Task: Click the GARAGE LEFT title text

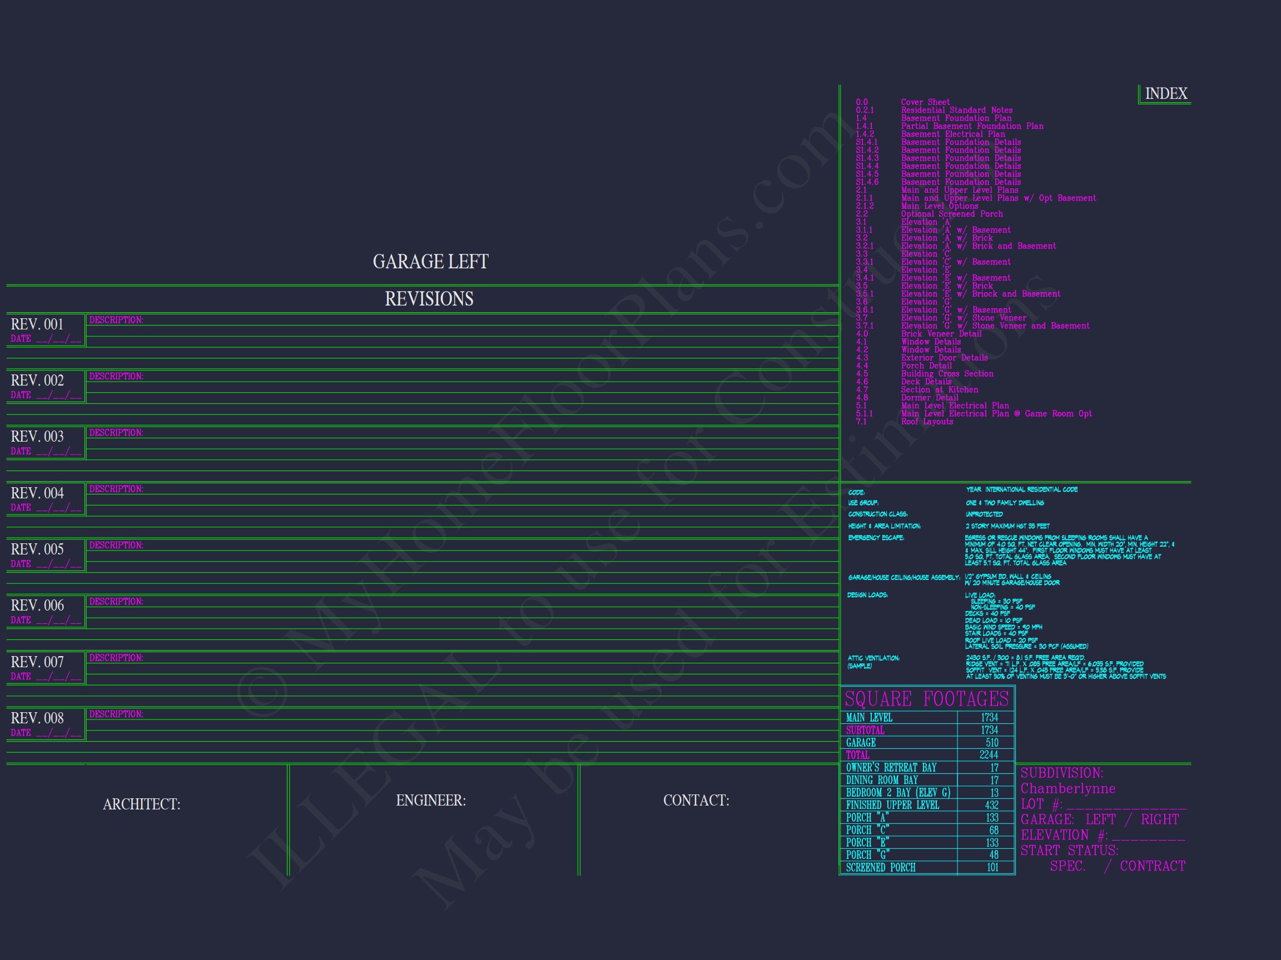Action: 430,262
